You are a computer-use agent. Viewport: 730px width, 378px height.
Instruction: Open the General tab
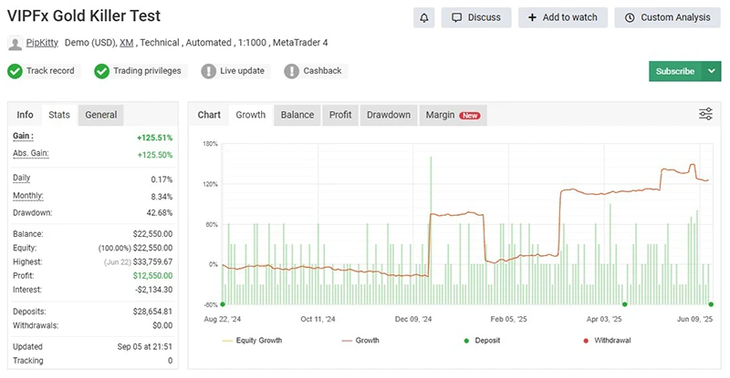coord(100,115)
